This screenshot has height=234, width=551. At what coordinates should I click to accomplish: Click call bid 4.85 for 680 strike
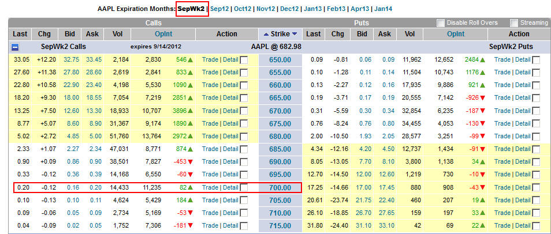pos(72,136)
